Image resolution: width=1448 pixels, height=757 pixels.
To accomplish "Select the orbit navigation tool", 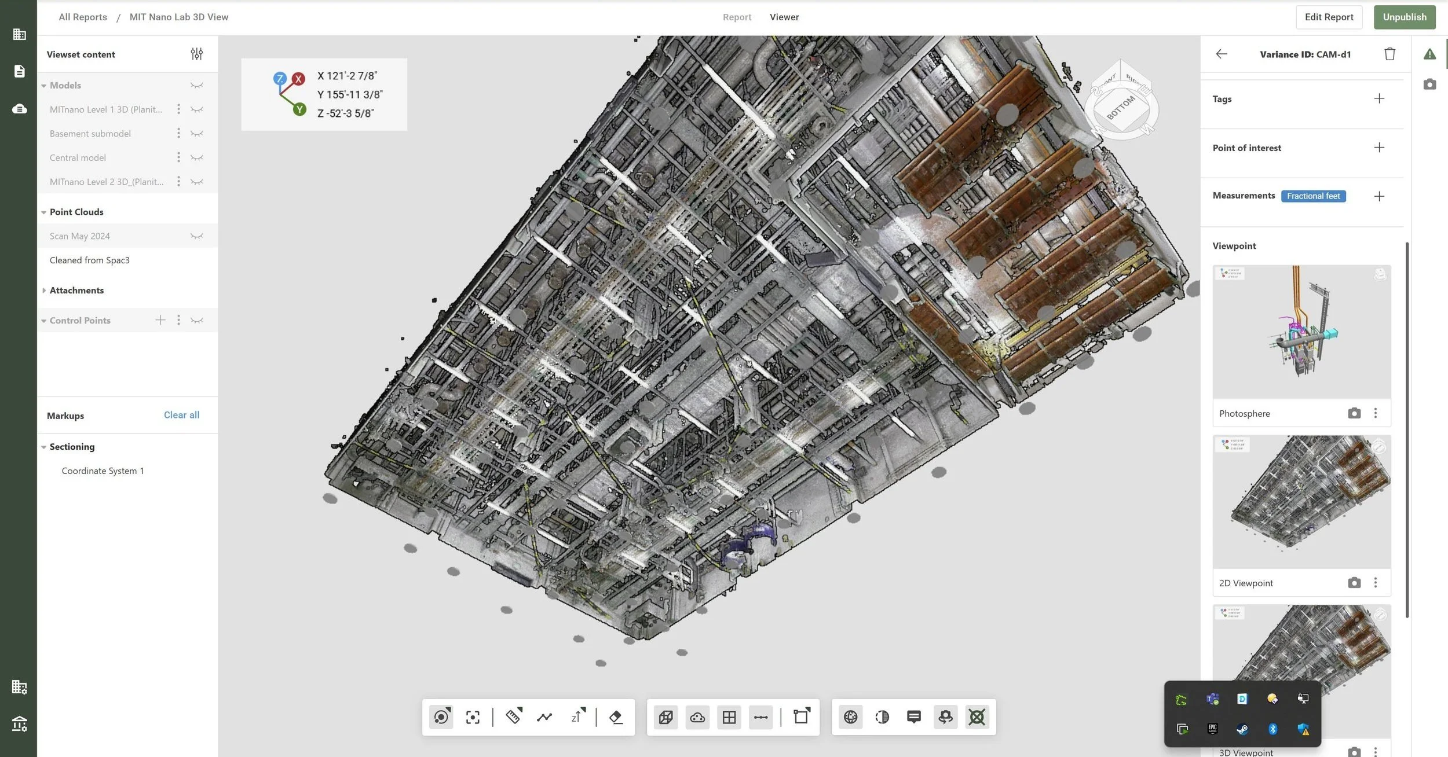I will tap(441, 717).
